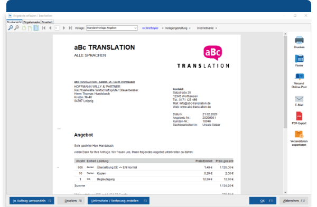Go to the last page arrow
The image size is (317, 207).
click(x=70, y=28)
